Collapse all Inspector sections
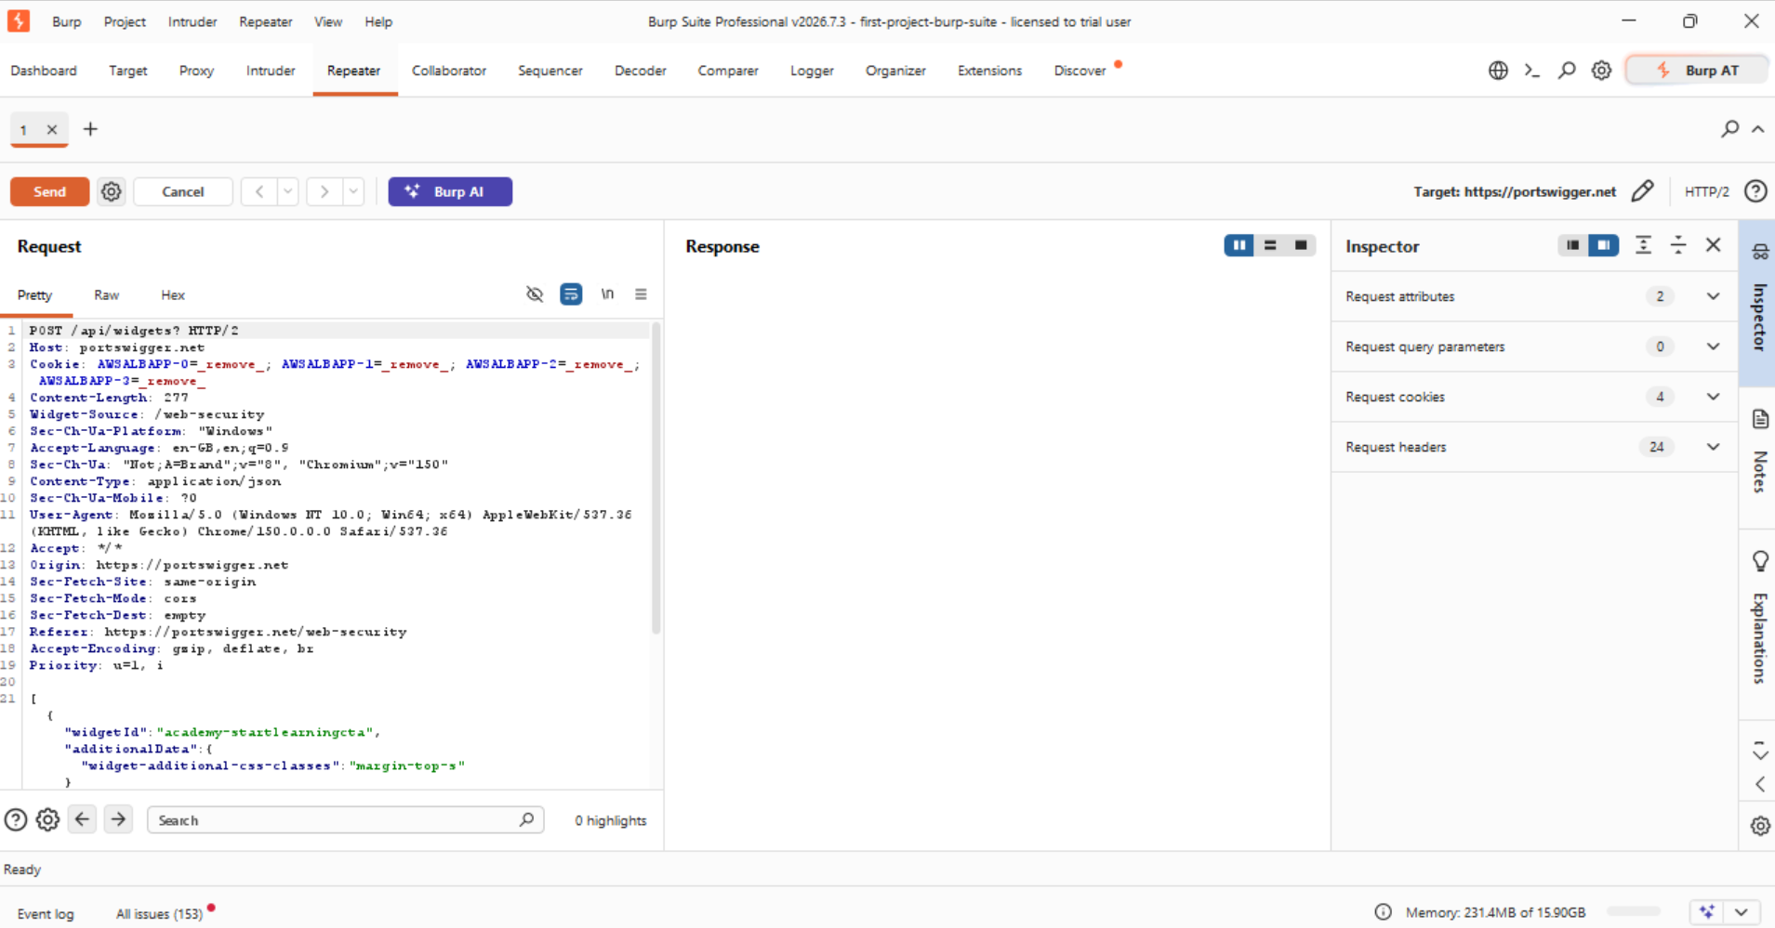The width and height of the screenshot is (1775, 928). [1678, 245]
